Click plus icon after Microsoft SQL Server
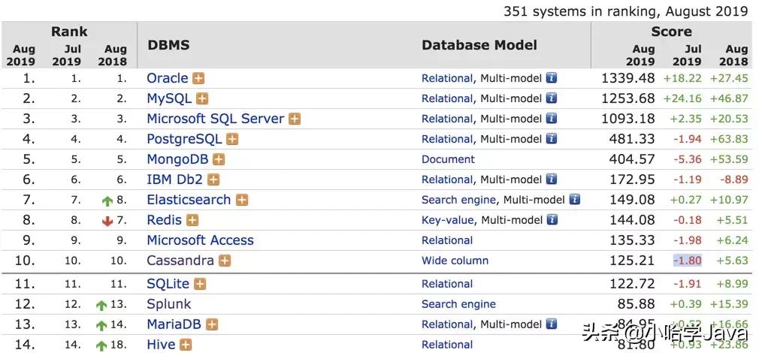 tap(295, 119)
